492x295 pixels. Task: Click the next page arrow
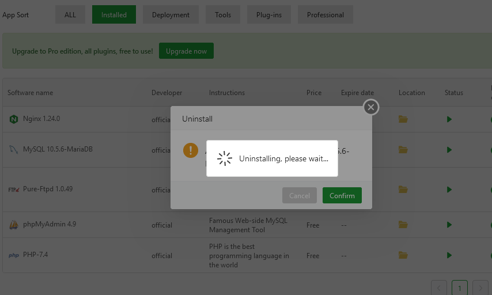(480, 288)
